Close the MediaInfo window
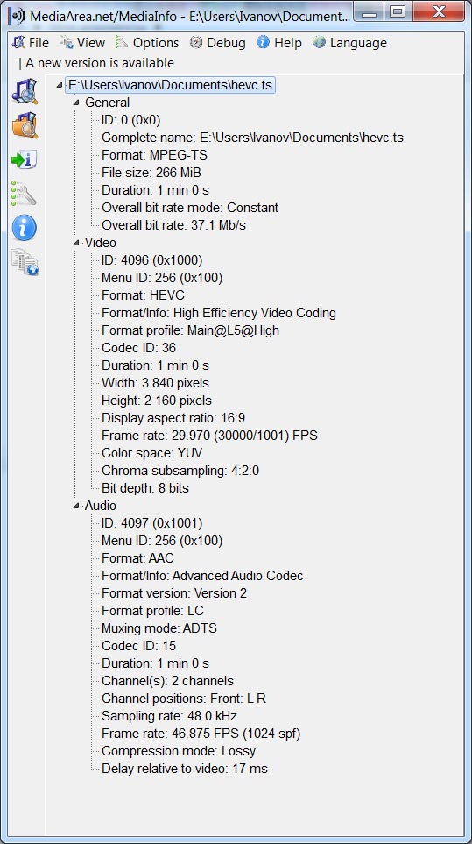The width and height of the screenshot is (472, 844). 440,12
